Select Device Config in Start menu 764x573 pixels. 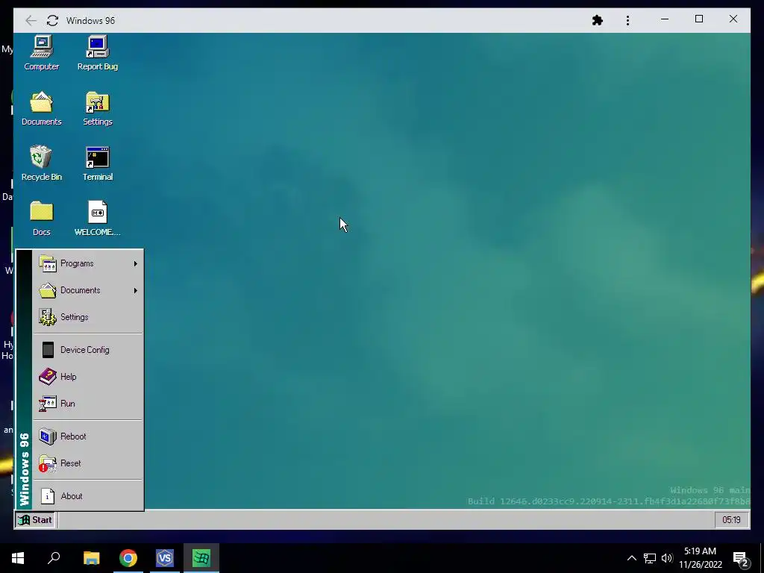(88, 350)
